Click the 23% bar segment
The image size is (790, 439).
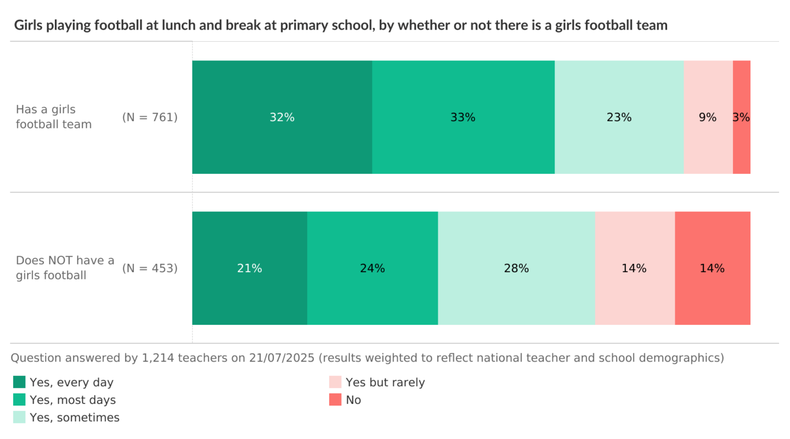click(619, 117)
